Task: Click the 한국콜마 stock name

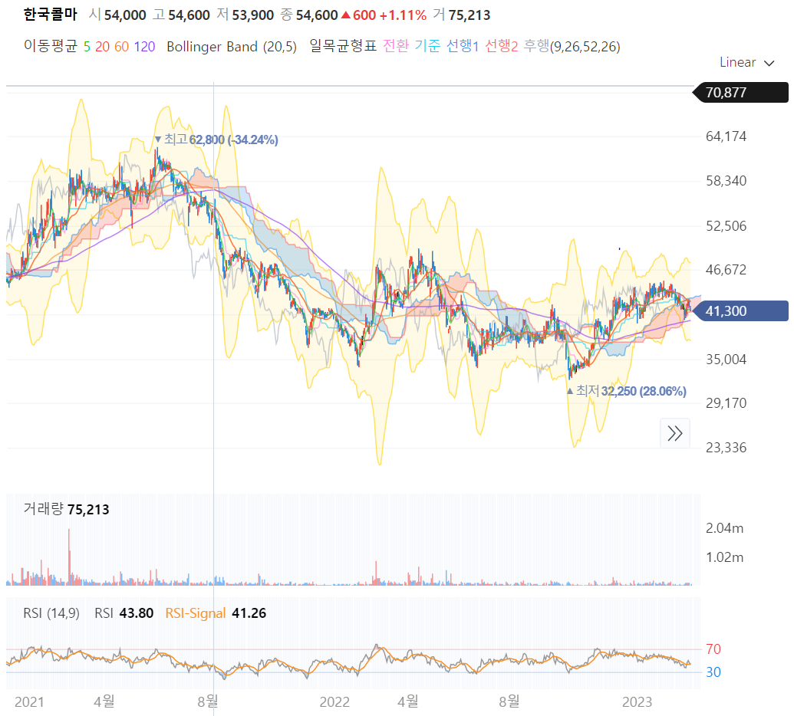Action: [50, 15]
